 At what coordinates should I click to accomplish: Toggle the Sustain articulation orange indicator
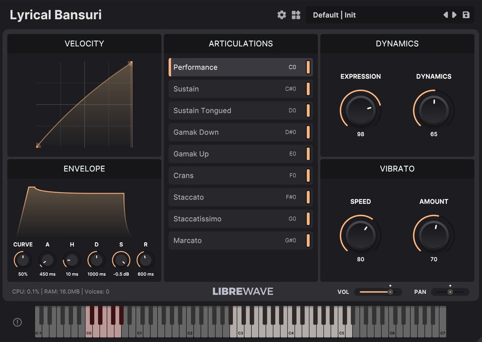pyautogui.click(x=308, y=89)
